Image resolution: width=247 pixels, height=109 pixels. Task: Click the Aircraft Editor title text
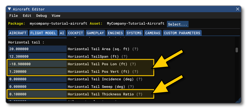tap(29, 9)
